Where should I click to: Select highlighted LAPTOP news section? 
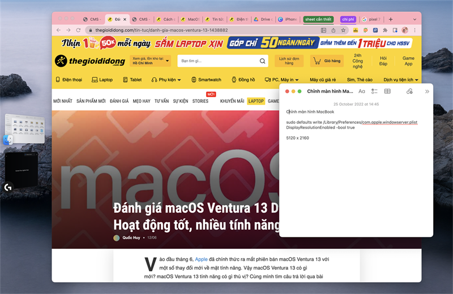coord(256,101)
